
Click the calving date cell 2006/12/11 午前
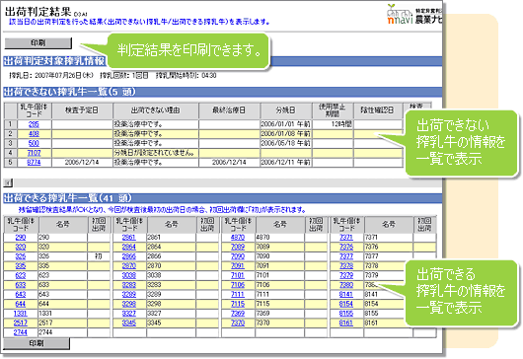286,163
